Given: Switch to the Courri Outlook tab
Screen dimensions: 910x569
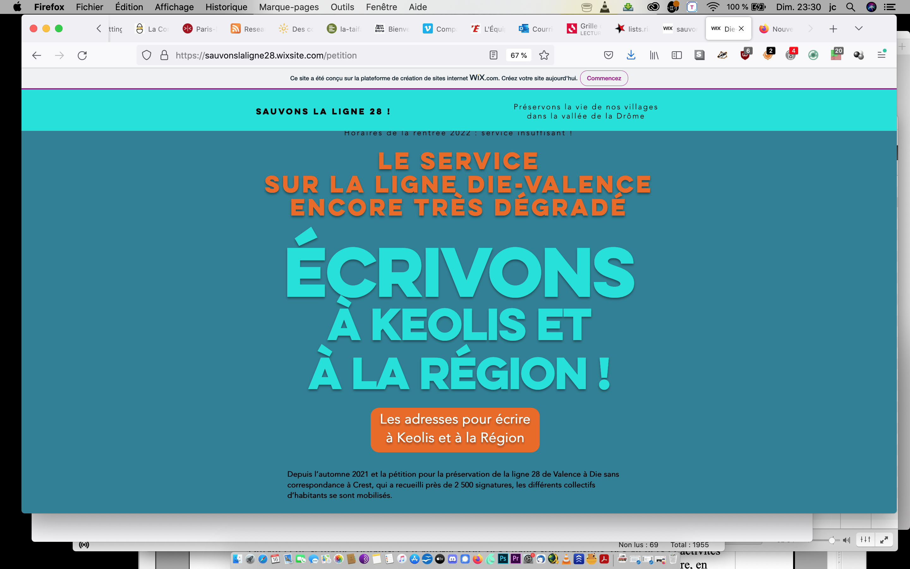Looking at the screenshot, I should [536, 28].
